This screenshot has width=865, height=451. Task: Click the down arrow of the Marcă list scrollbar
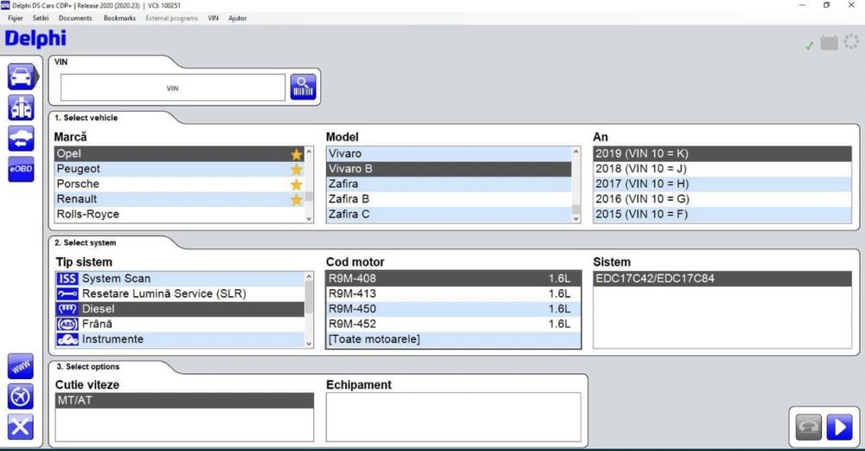tap(309, 219)
